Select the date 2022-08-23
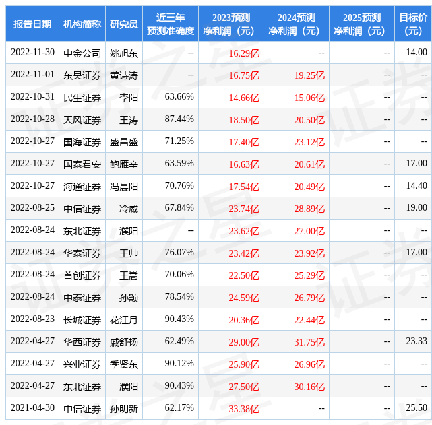This screenshot has width=432, height=425. 32,319
